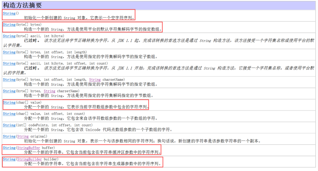318x171 pixels.
Task: Click description 初始化一个新创建的 String 对象，它表示一个空字符序列
Action: click(79, 18)
